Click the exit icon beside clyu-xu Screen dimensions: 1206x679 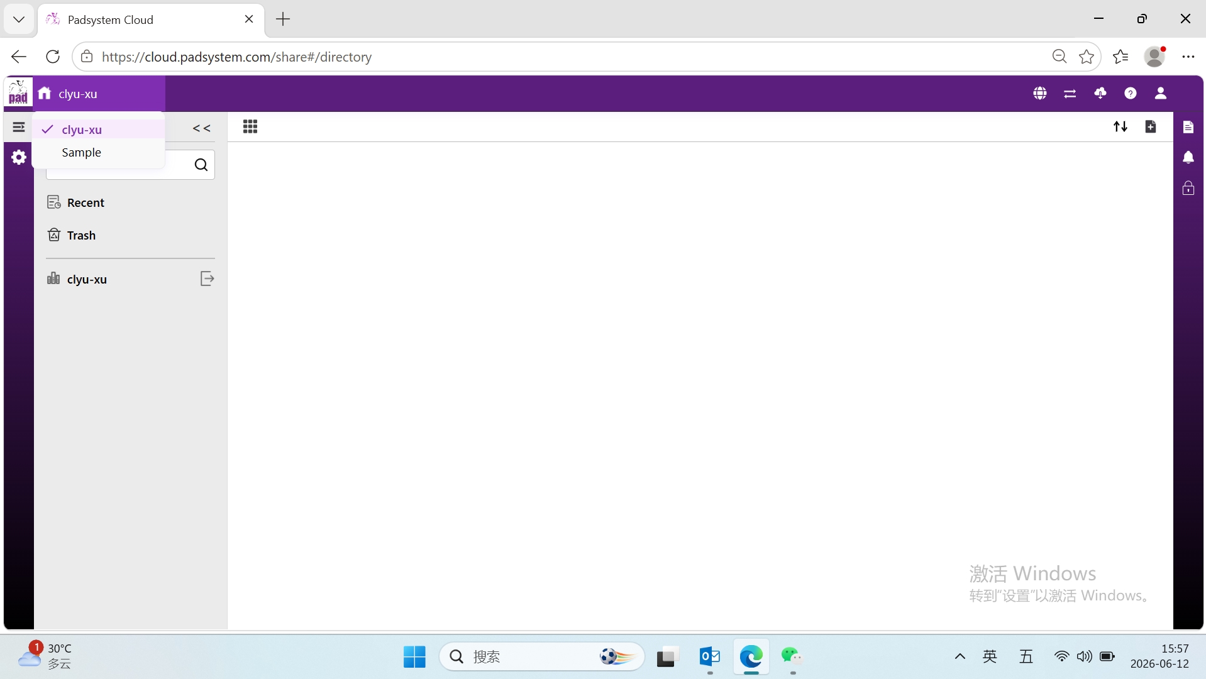[x=207, y=279]
